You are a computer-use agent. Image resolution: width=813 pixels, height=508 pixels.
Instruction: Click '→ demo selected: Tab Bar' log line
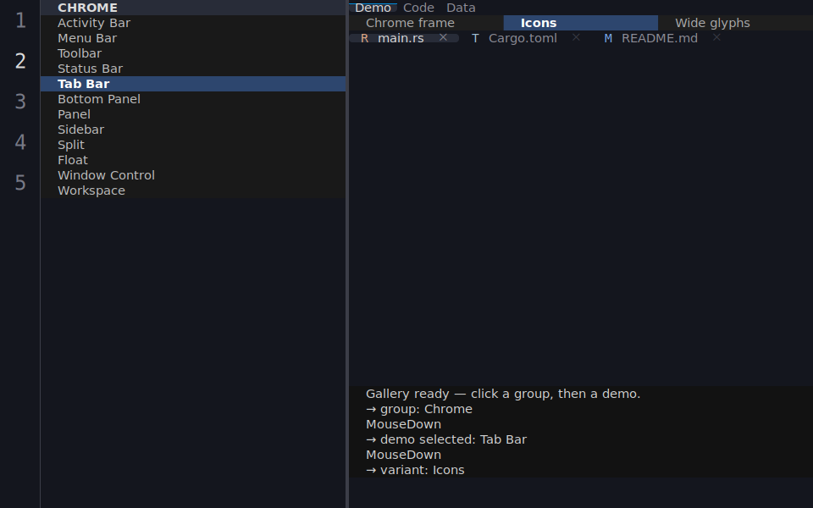click(581, 439)
